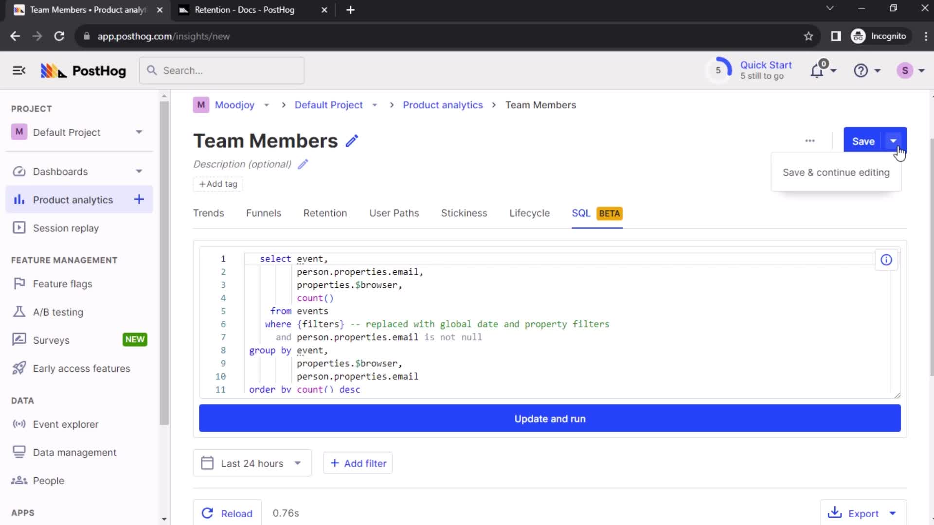Viewport: 934px width, 525px height.
Task: Click the edit pencil icon on title
Action: click(x=352, y=140)
